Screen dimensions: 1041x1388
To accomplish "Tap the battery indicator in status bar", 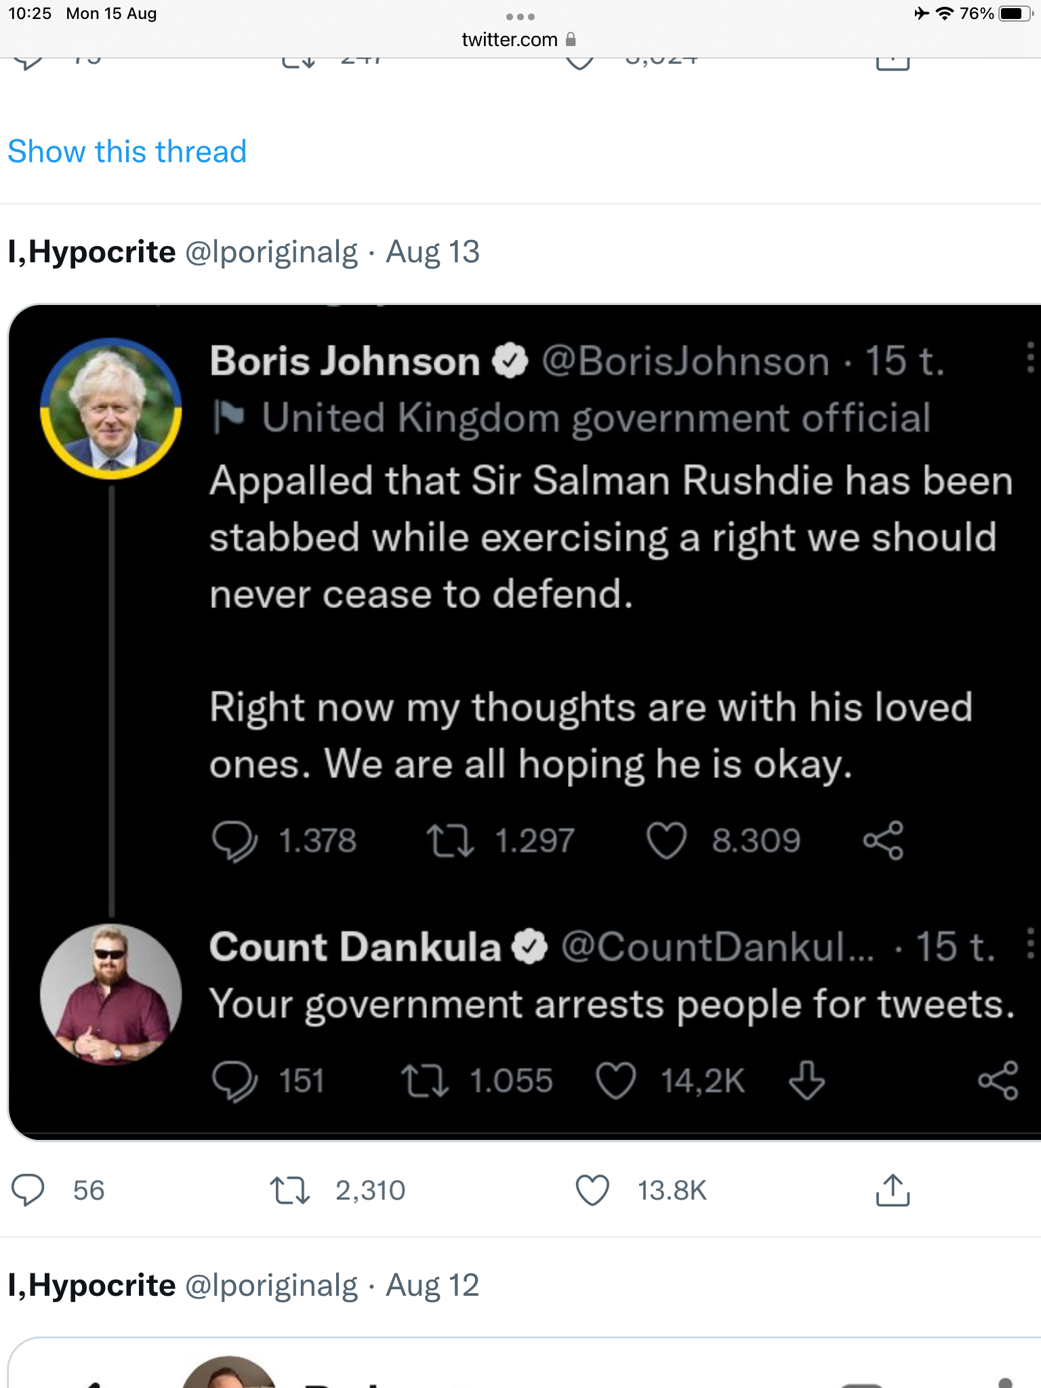I will pyautogui.click(x=1015, y=14).
